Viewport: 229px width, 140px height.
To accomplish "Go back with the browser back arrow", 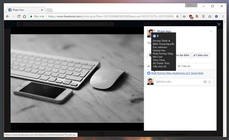I will click(8, 16).
